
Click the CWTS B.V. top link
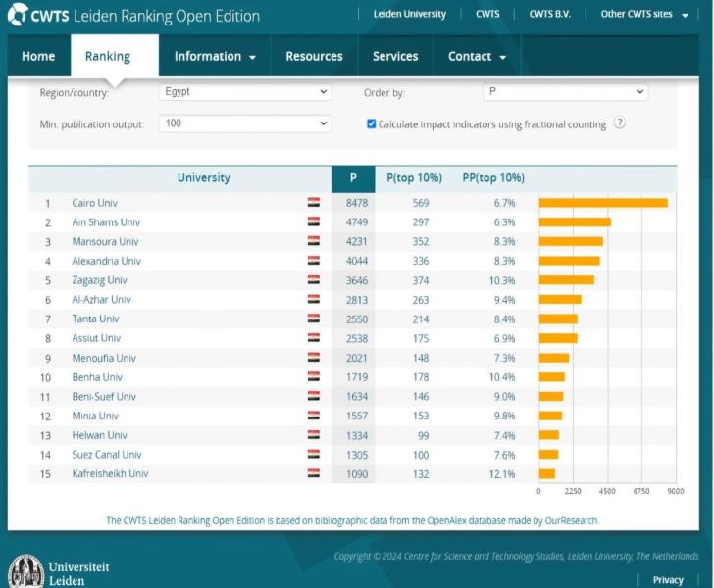point(549,14)
